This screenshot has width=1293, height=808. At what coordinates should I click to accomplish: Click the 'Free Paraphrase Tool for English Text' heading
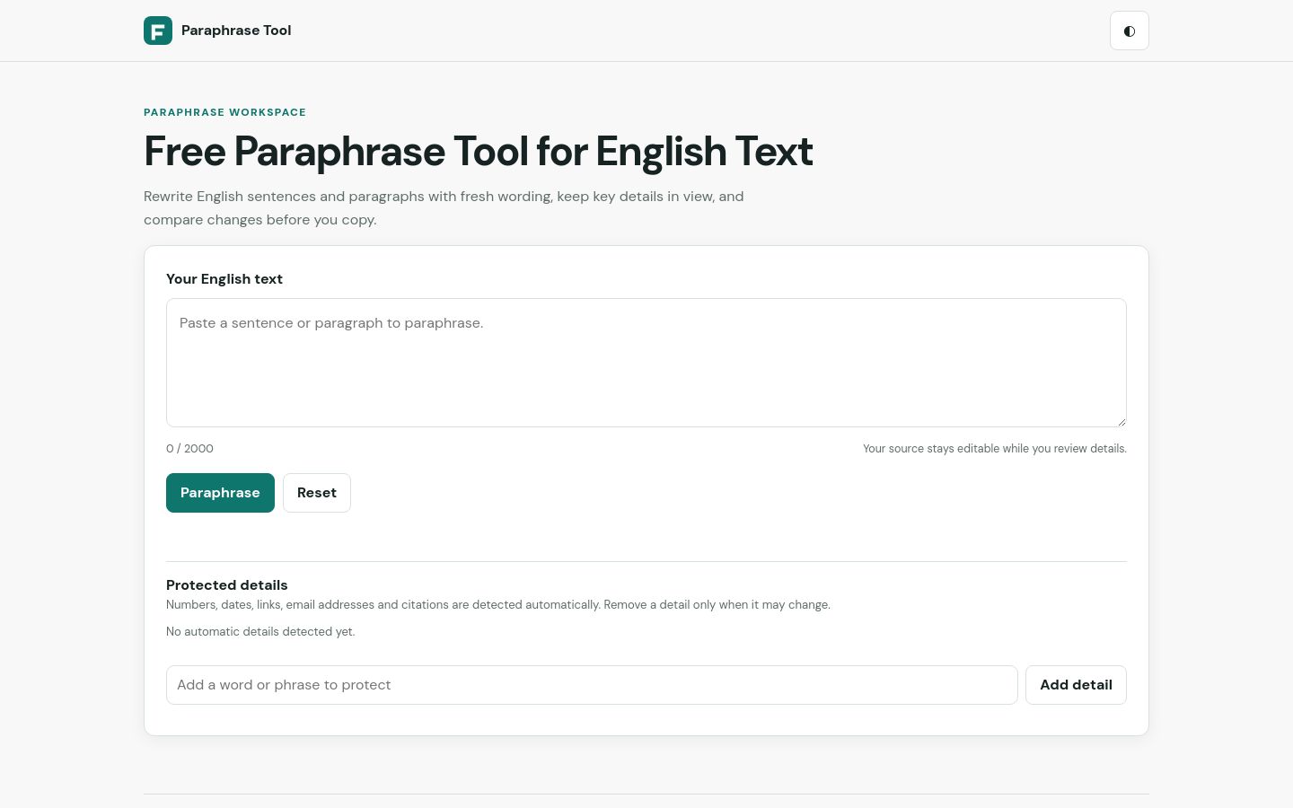479,152
